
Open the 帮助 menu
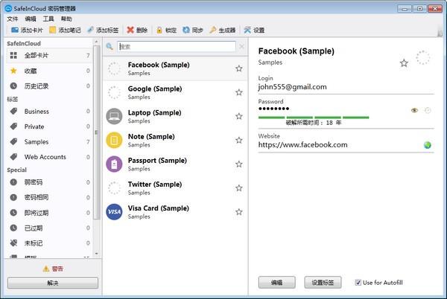pos(66,19)
